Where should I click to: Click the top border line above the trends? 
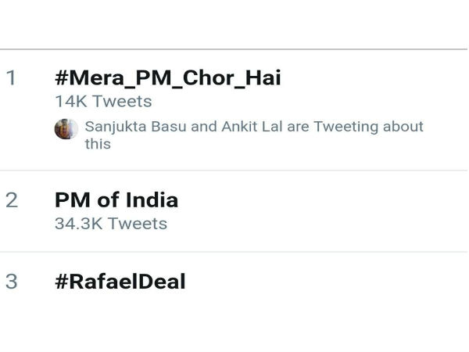234,49
